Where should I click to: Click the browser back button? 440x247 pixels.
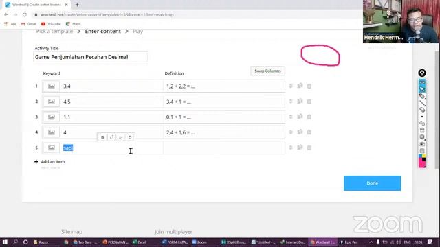point(6,14)
